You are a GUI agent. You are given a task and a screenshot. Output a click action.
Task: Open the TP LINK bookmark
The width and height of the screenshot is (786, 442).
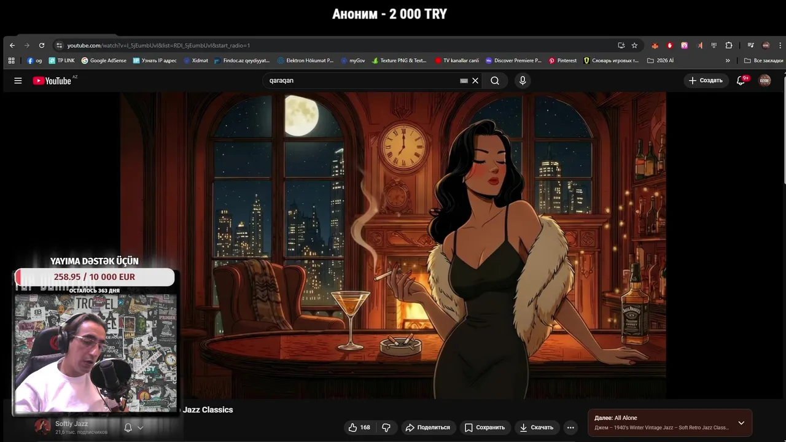click(x=61, y=61)
